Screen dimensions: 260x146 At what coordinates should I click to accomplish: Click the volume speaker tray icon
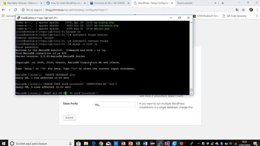coord(231,144)
